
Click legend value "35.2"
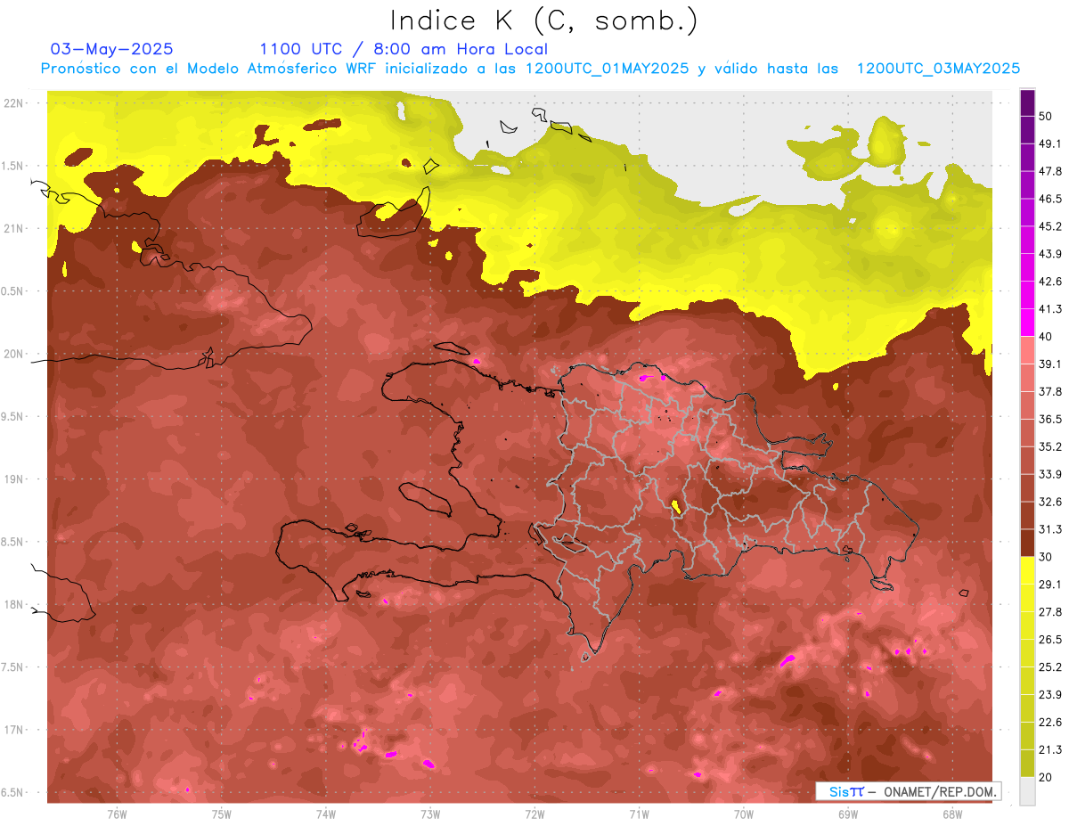[x=1050, y=446]
